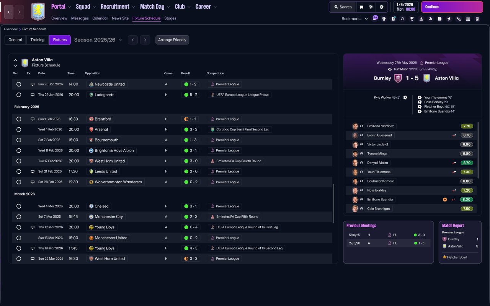Select the Chelsea fixture radio button

(19, 206)
